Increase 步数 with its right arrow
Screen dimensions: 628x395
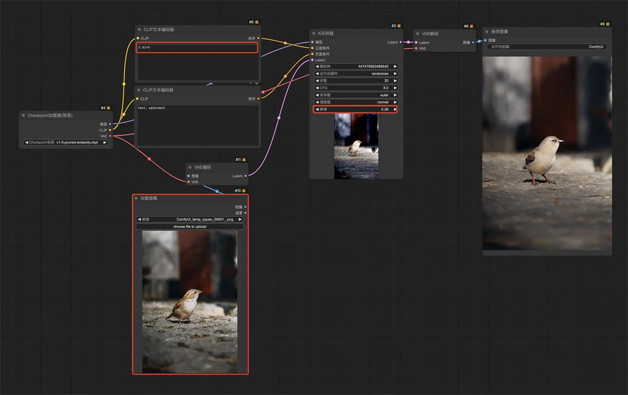click(x=395, y=81)
